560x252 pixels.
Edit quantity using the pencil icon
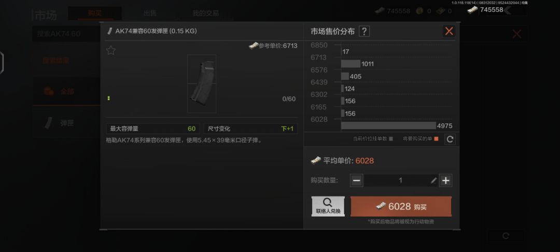pos(433,180)
